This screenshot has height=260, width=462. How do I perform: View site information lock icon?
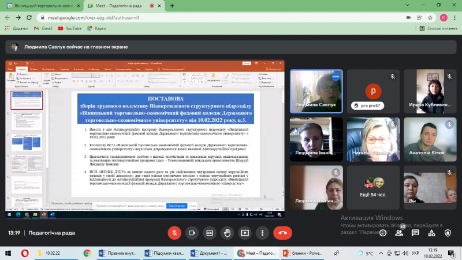click(42, 18)
